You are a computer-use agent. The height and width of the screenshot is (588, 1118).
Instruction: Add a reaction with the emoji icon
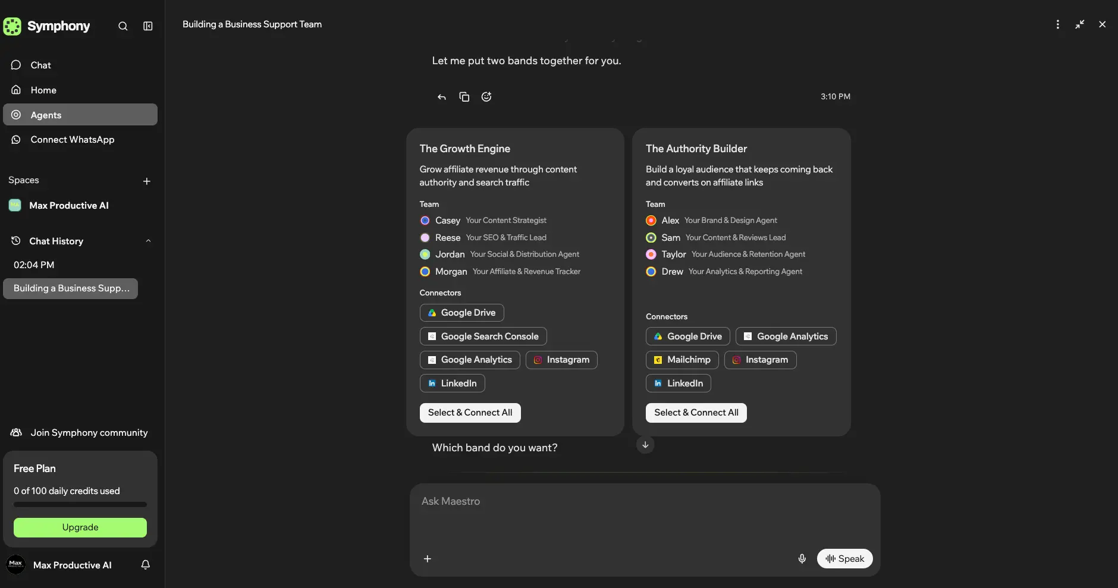486,97
